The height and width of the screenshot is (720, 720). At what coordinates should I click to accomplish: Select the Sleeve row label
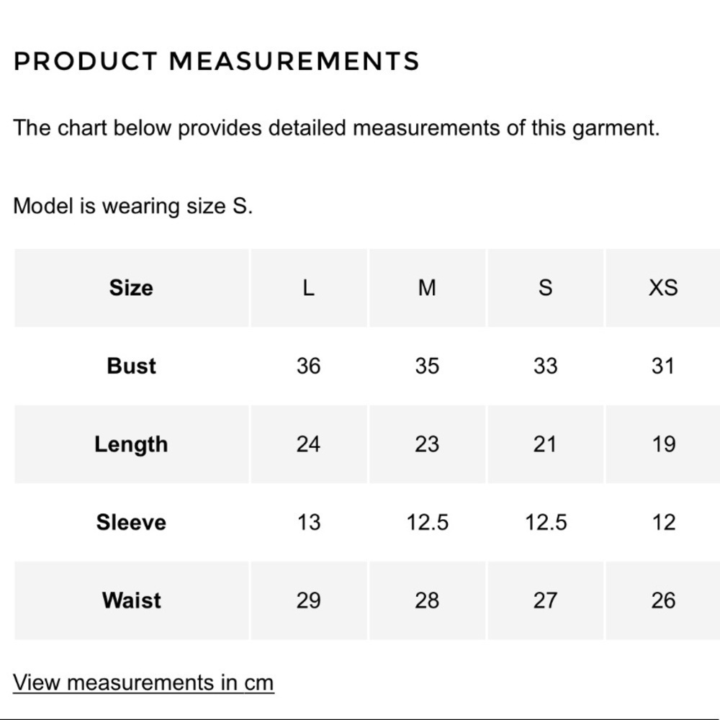point(131,522)
